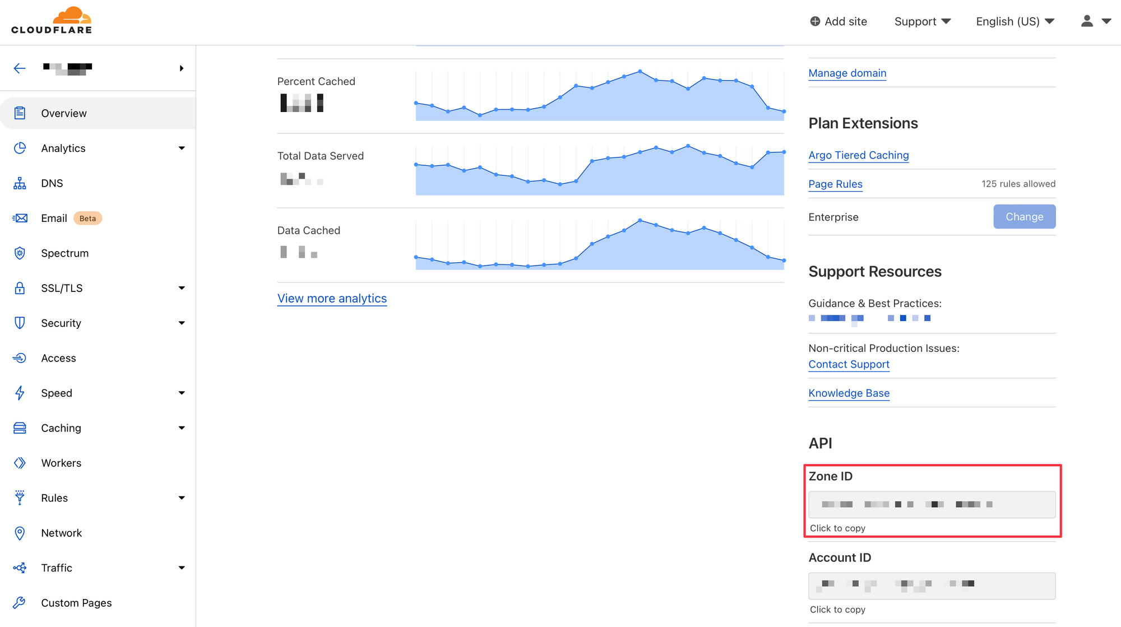Expand the Security submenu arrow

[182, 323]
